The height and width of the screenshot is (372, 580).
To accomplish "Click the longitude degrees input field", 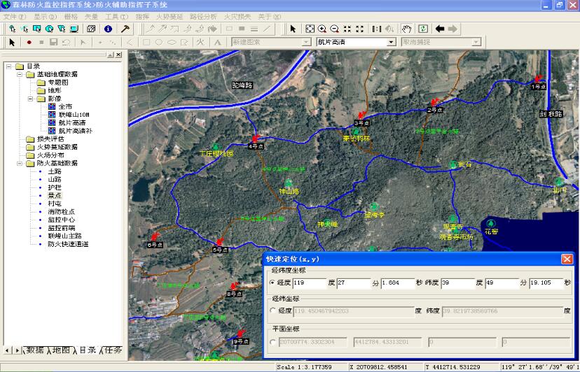I will click(309, 282).
